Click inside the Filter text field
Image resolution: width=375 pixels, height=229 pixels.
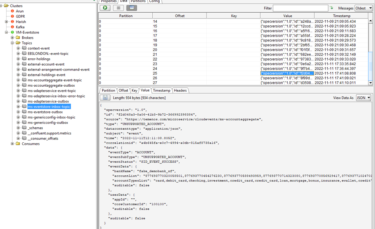coord(300,8)
